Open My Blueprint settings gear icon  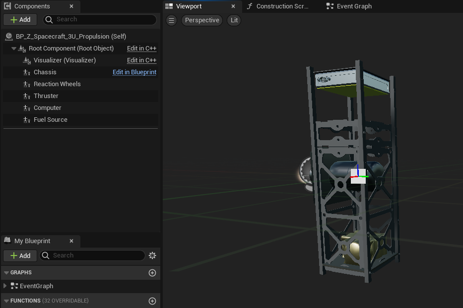pos(152,256)
